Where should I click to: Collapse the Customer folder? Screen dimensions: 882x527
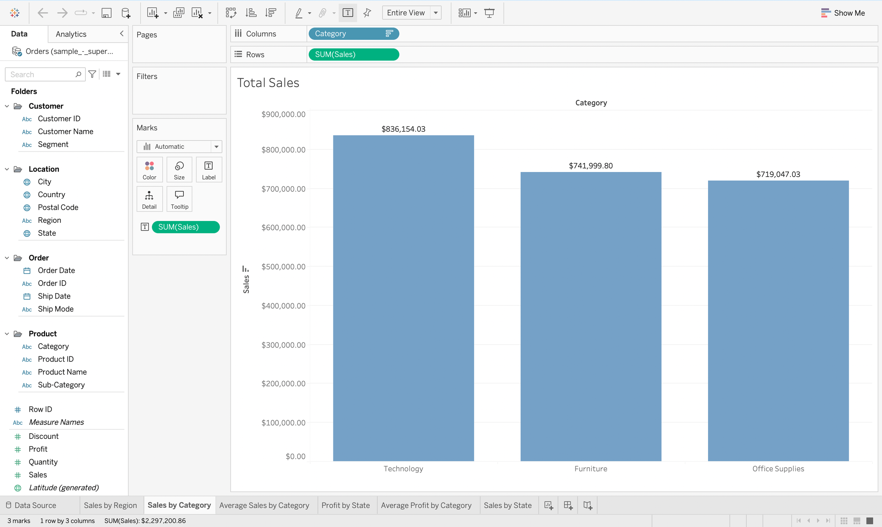[x=7, y=106]
